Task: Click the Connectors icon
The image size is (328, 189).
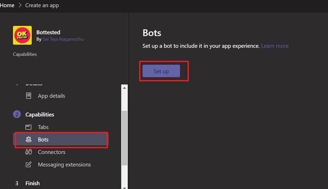Action: pos(28,152)
